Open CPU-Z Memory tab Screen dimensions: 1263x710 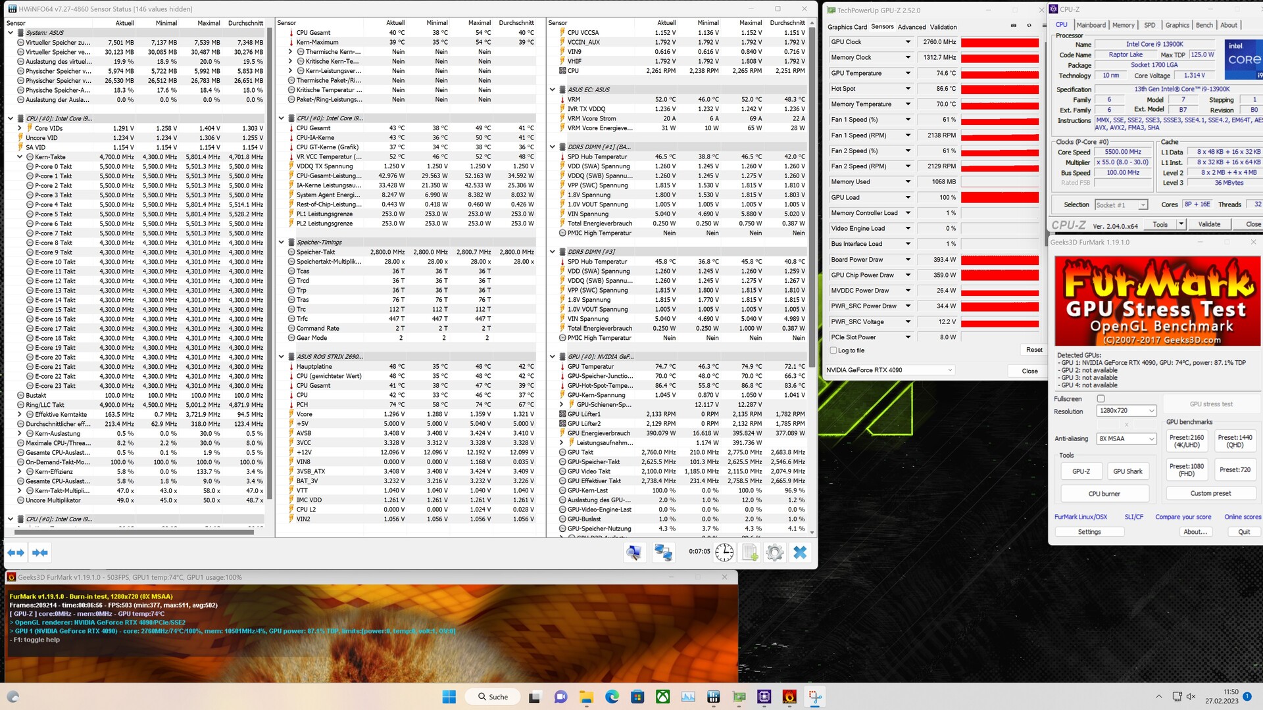coord(1123,25)
